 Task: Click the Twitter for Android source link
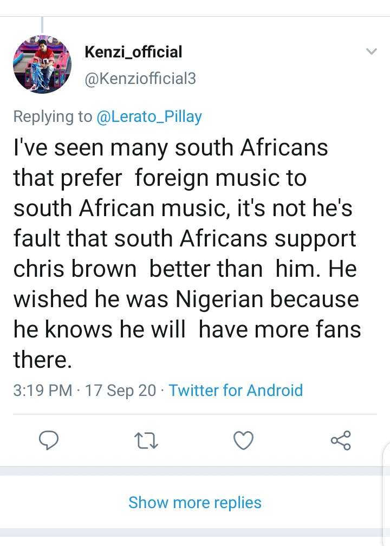[236, 390]
